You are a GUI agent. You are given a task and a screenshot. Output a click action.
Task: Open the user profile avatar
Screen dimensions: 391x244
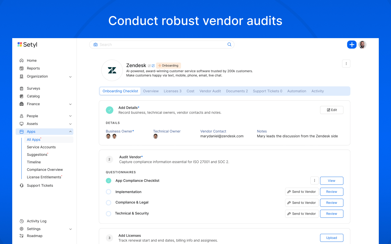[x=362, y=45]
